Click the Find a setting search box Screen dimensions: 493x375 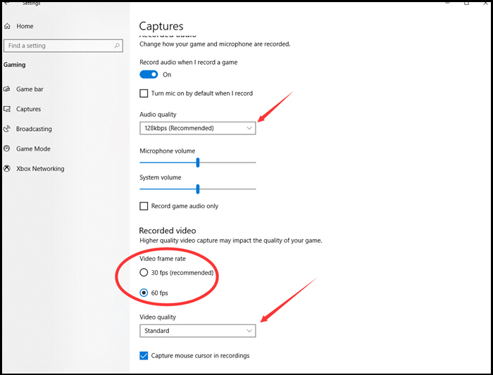click(x=60, y=46)
